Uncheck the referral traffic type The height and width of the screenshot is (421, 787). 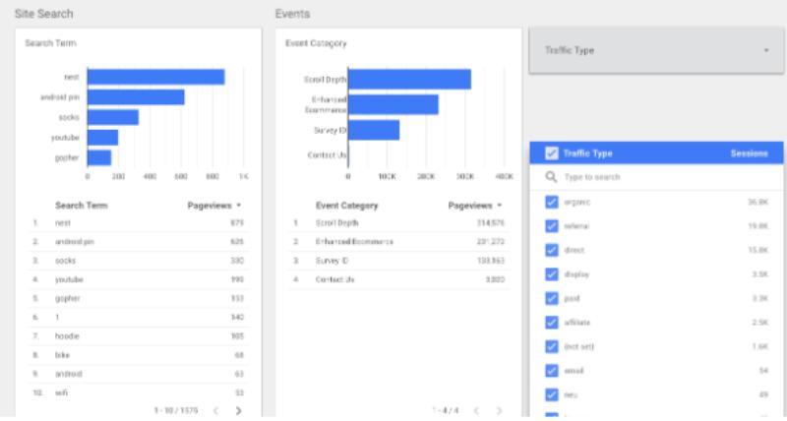[x=551, y=226]
